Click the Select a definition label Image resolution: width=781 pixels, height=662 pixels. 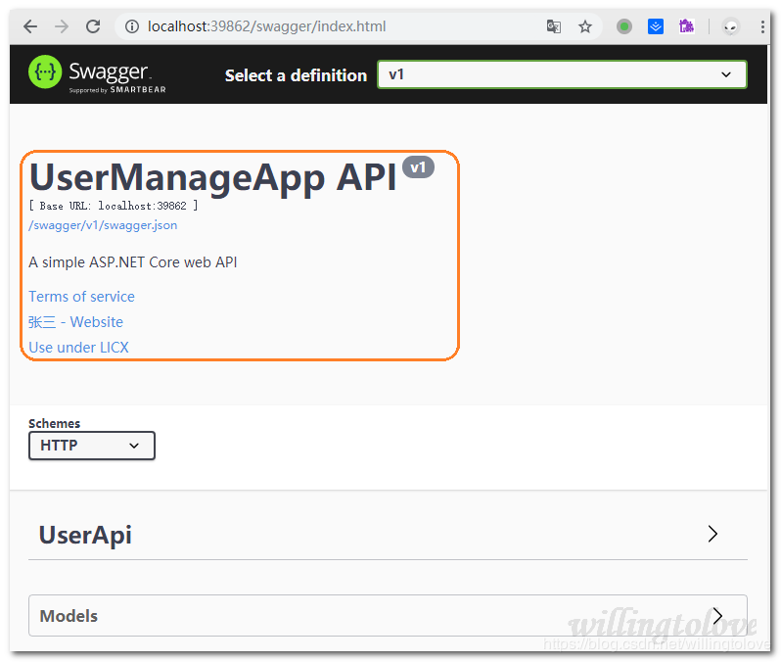(296, 75)
